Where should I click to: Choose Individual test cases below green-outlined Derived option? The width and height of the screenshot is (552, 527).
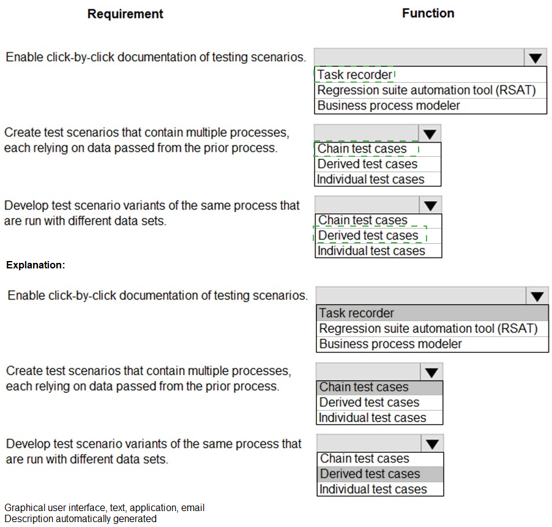coord(371,251)
